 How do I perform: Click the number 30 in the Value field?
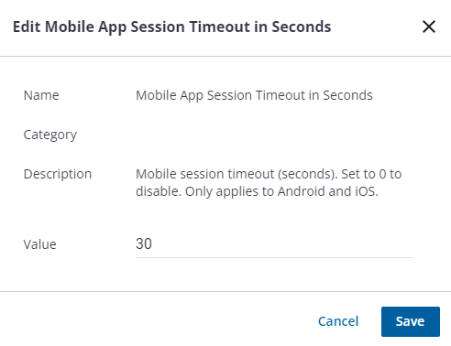[x=144, y=243]
